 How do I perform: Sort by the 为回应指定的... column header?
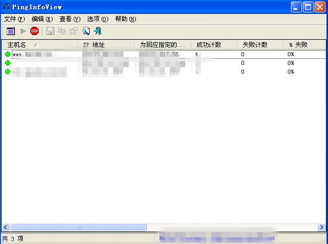[x=163, y=45]
